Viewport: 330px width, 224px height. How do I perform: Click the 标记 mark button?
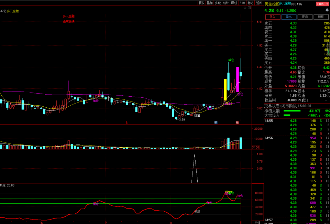coord(251,3)
